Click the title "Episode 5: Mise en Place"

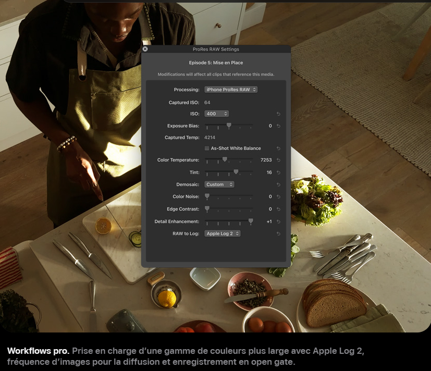216,63
